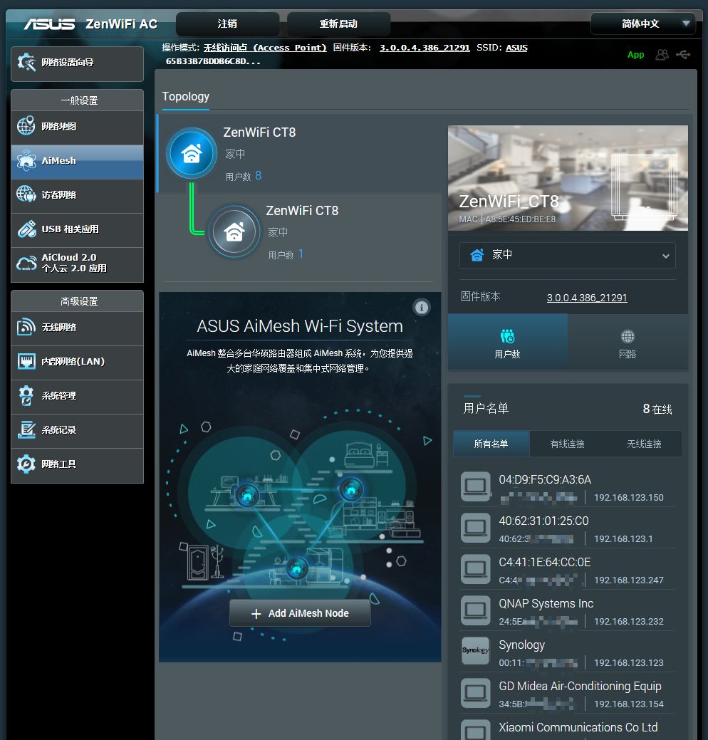
Task: Click the ZenWiFi_CT8 room image thumbnail
Action: click(x=568, y=178)
